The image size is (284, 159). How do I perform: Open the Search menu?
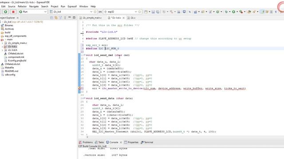(x=44, y=6)
